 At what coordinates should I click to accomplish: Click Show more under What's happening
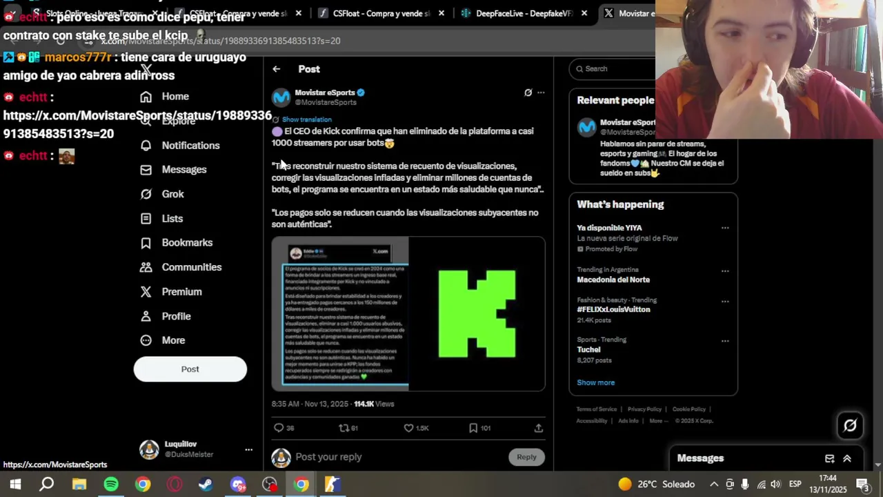tap(595, 382)
